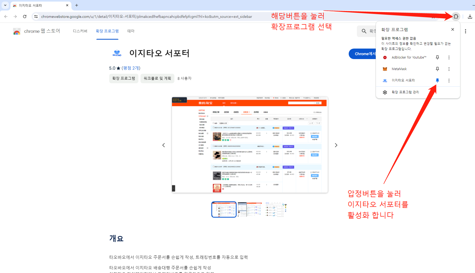This screenshot has width=475, height=273.
Task: Open the tab search dropdown arrow
Action: pyautogui.click(x=5, y=5)
